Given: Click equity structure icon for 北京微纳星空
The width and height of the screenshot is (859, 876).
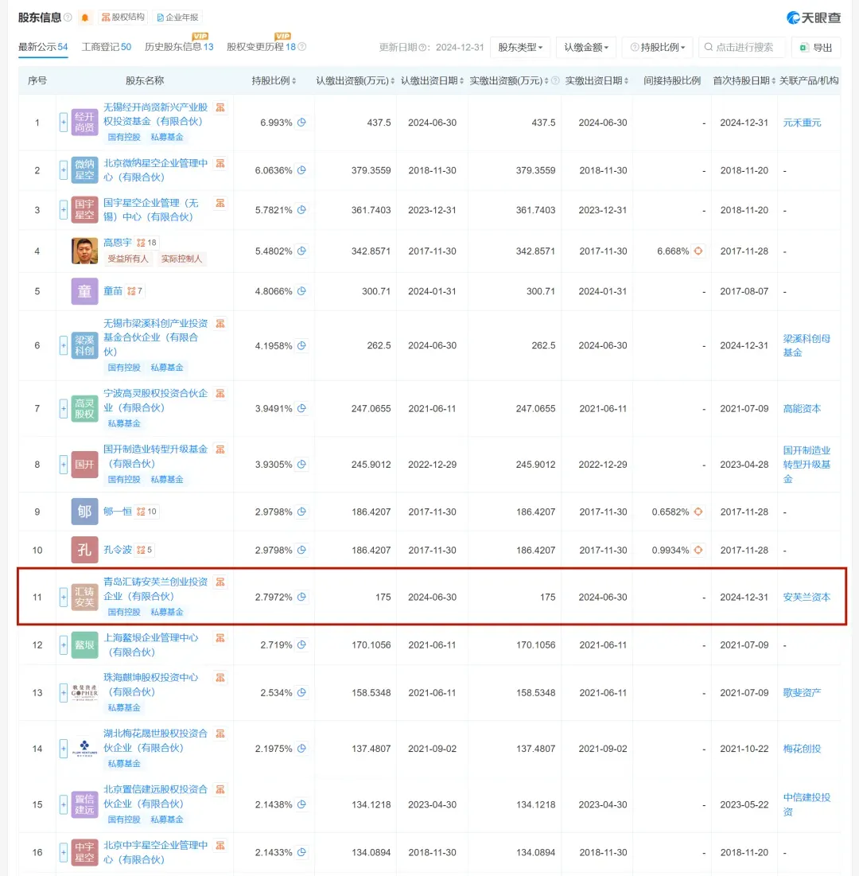Looking at the screenshot, I should point(220,164).
